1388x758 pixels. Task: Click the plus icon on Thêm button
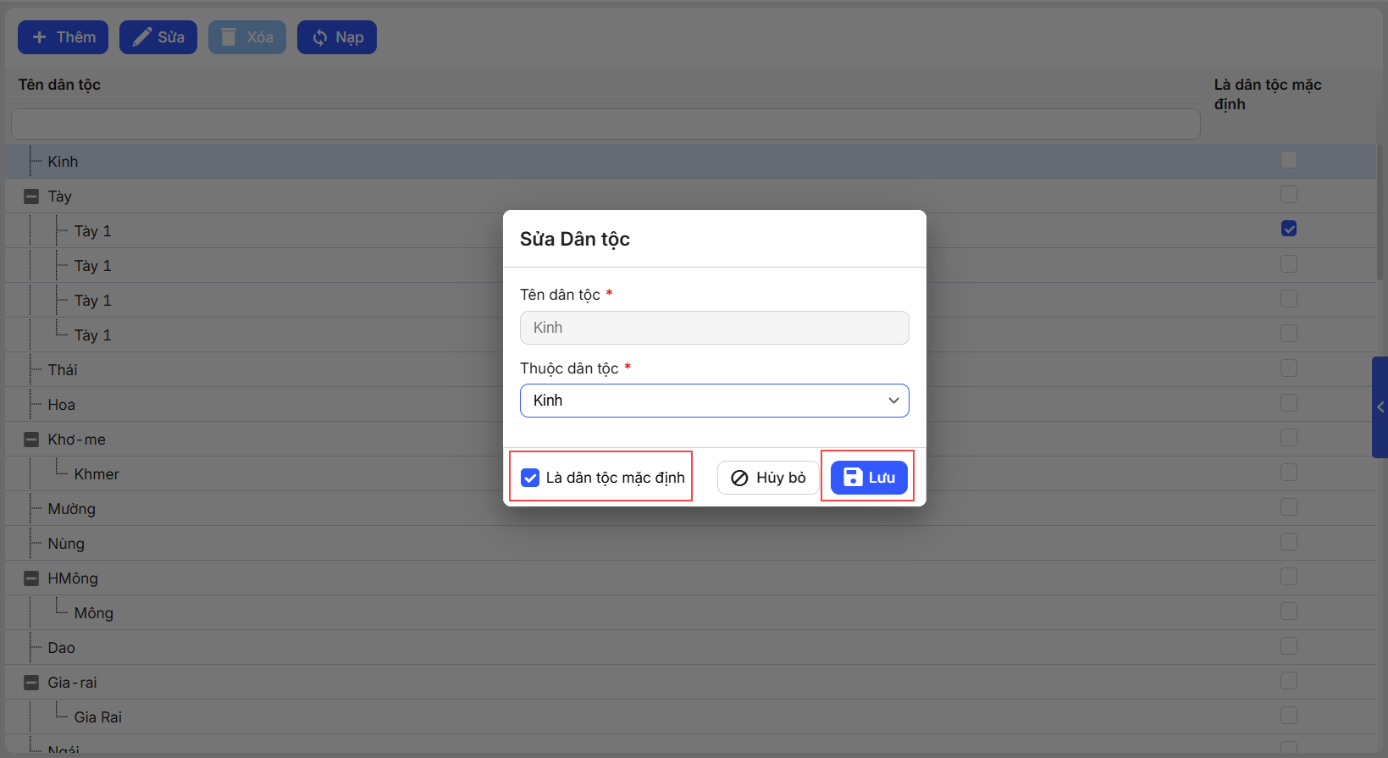click(x=39, y=37)
